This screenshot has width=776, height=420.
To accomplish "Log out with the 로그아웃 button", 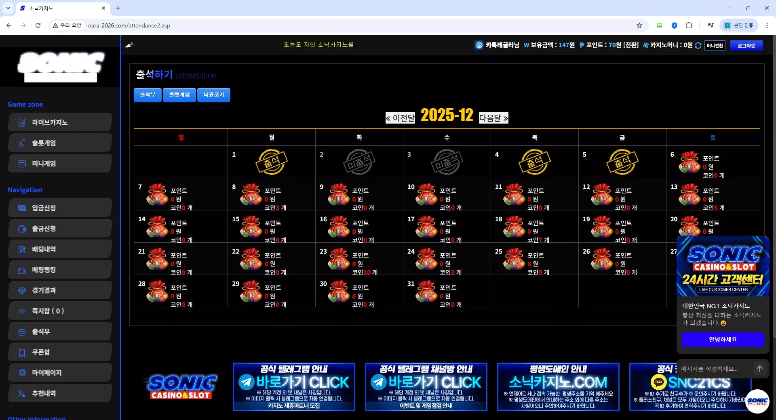I will 746,46.
